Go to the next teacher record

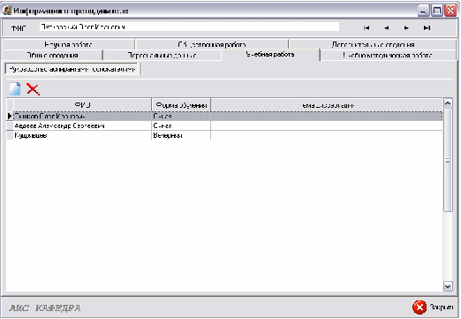(x=406, y=27)
